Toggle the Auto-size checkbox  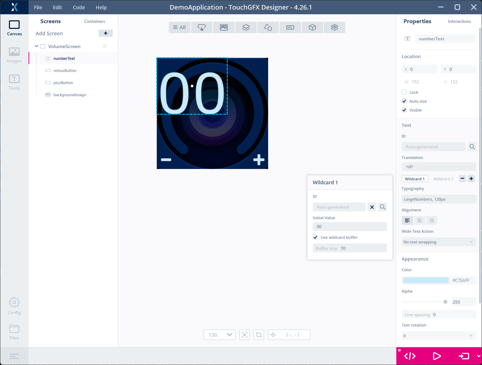coord(404,101)
